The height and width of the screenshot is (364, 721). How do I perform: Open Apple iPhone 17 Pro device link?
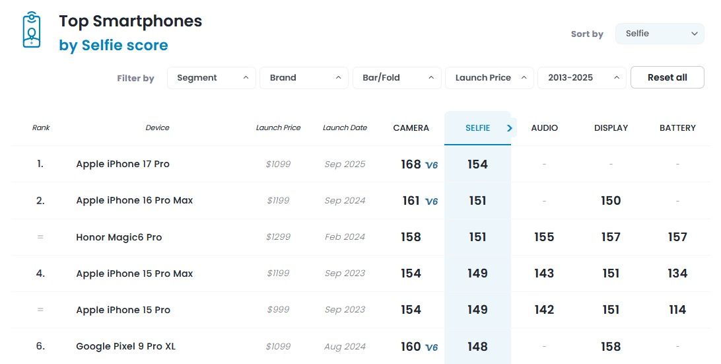coord(123,164)
